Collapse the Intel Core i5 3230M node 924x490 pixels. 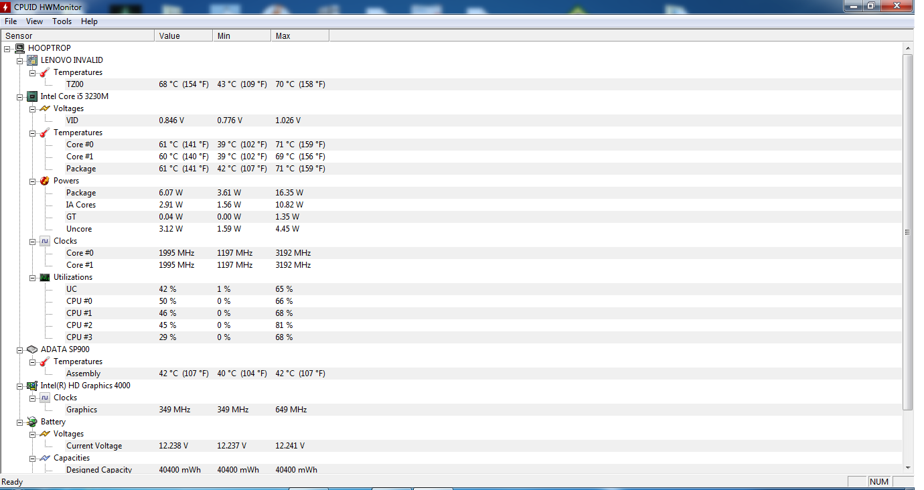[x=20, y=96]
